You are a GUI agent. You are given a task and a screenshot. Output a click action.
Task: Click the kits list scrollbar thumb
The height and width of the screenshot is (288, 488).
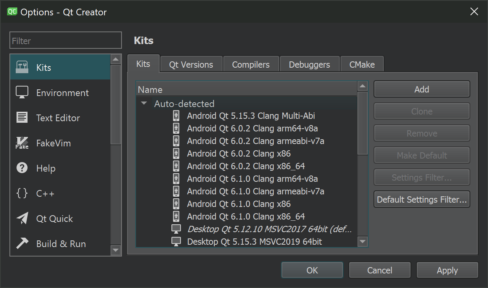363,123
